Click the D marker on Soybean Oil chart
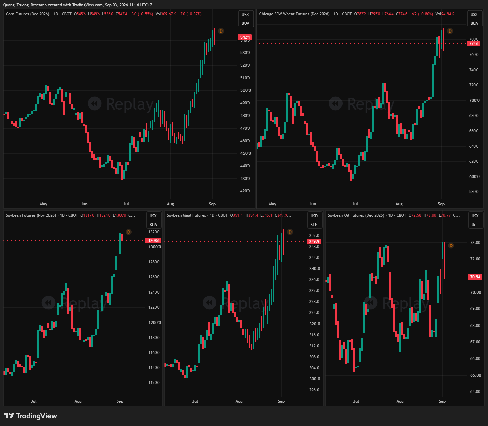The height and width of the screenshot is (426, 488). (x=451, y=246)
